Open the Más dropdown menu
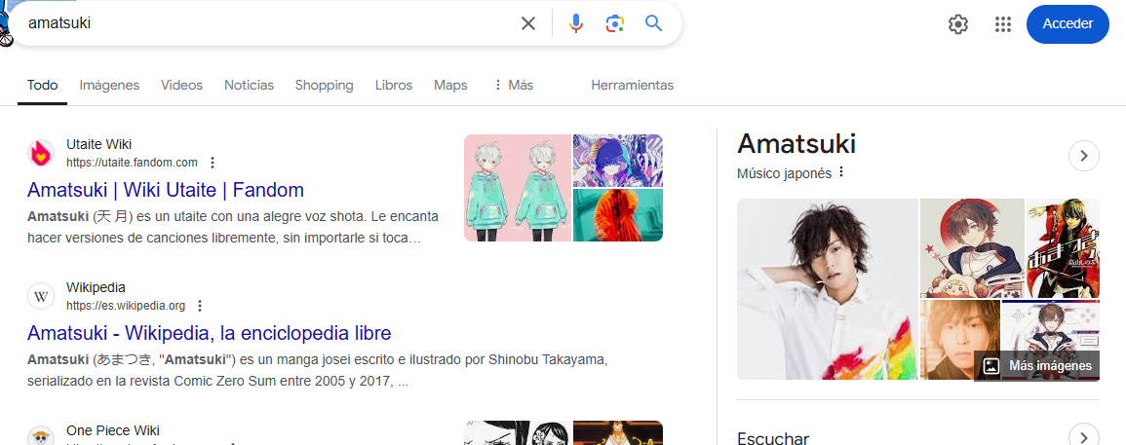Screen dimensions: 1126x445 point(513,86)
